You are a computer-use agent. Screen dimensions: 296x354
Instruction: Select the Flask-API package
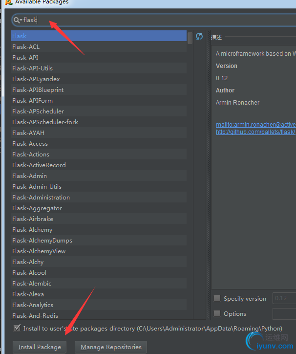[99, 58]
